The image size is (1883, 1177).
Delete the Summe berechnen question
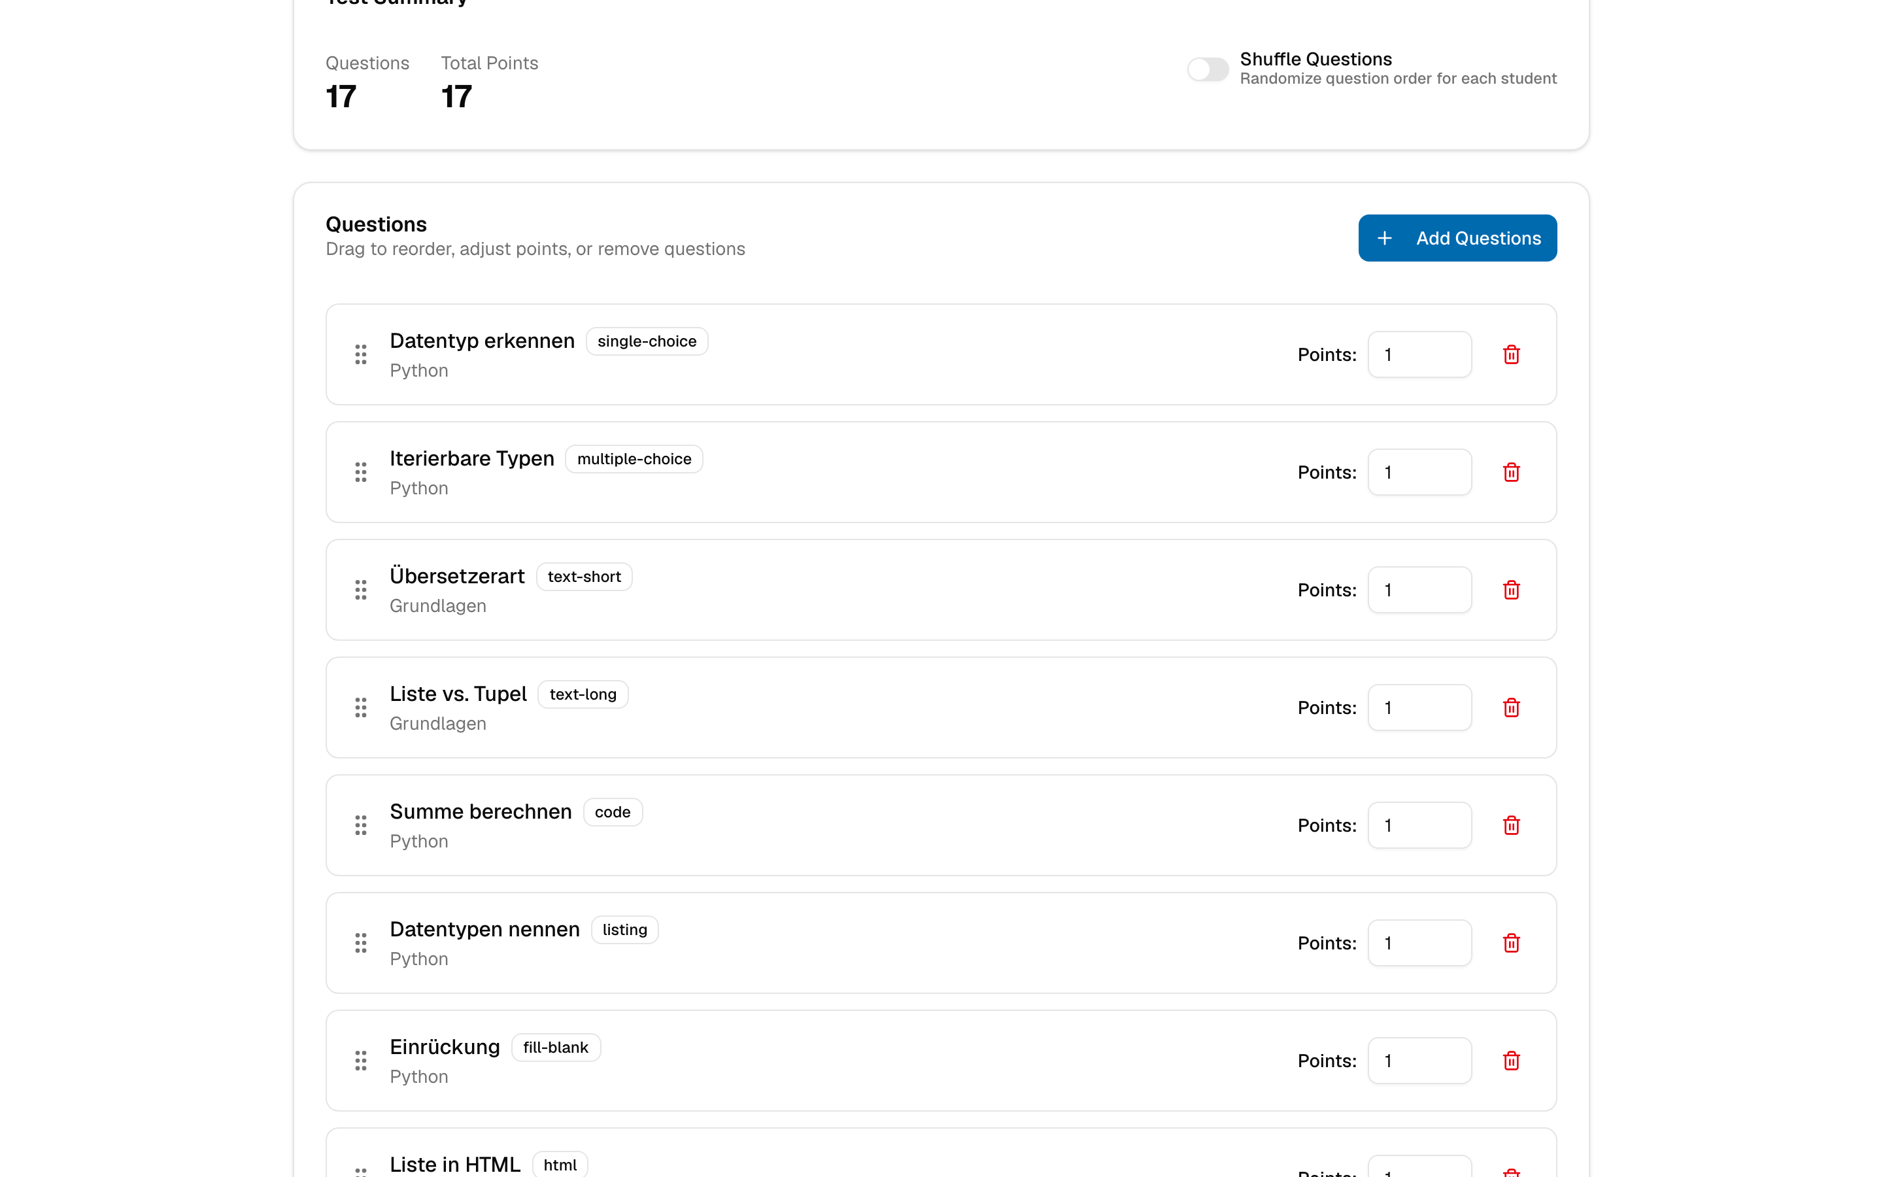point(1511,825)
